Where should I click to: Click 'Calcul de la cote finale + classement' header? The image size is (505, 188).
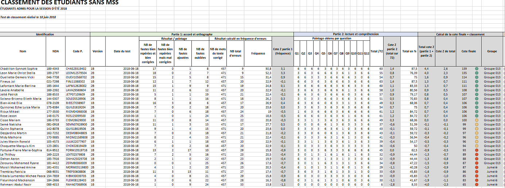click(460, 34)
